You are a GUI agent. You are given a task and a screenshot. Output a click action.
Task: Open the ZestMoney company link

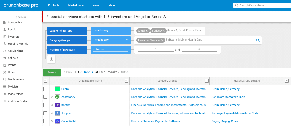click(68, 97)
